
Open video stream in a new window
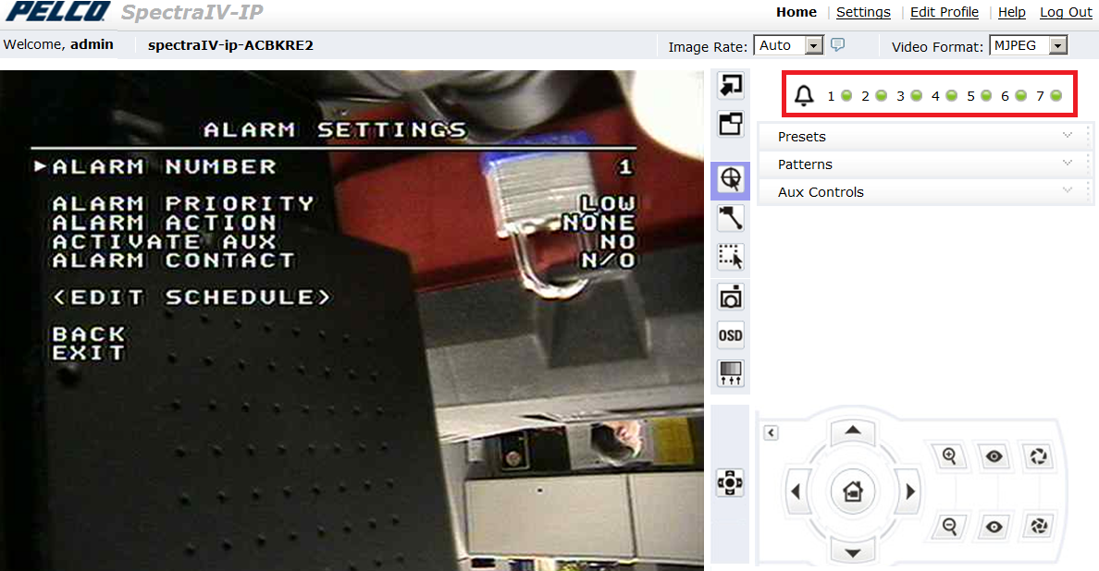[x=730, y=85]
